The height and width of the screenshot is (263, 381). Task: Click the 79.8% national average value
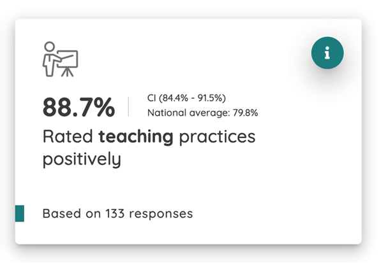point(246,113)
